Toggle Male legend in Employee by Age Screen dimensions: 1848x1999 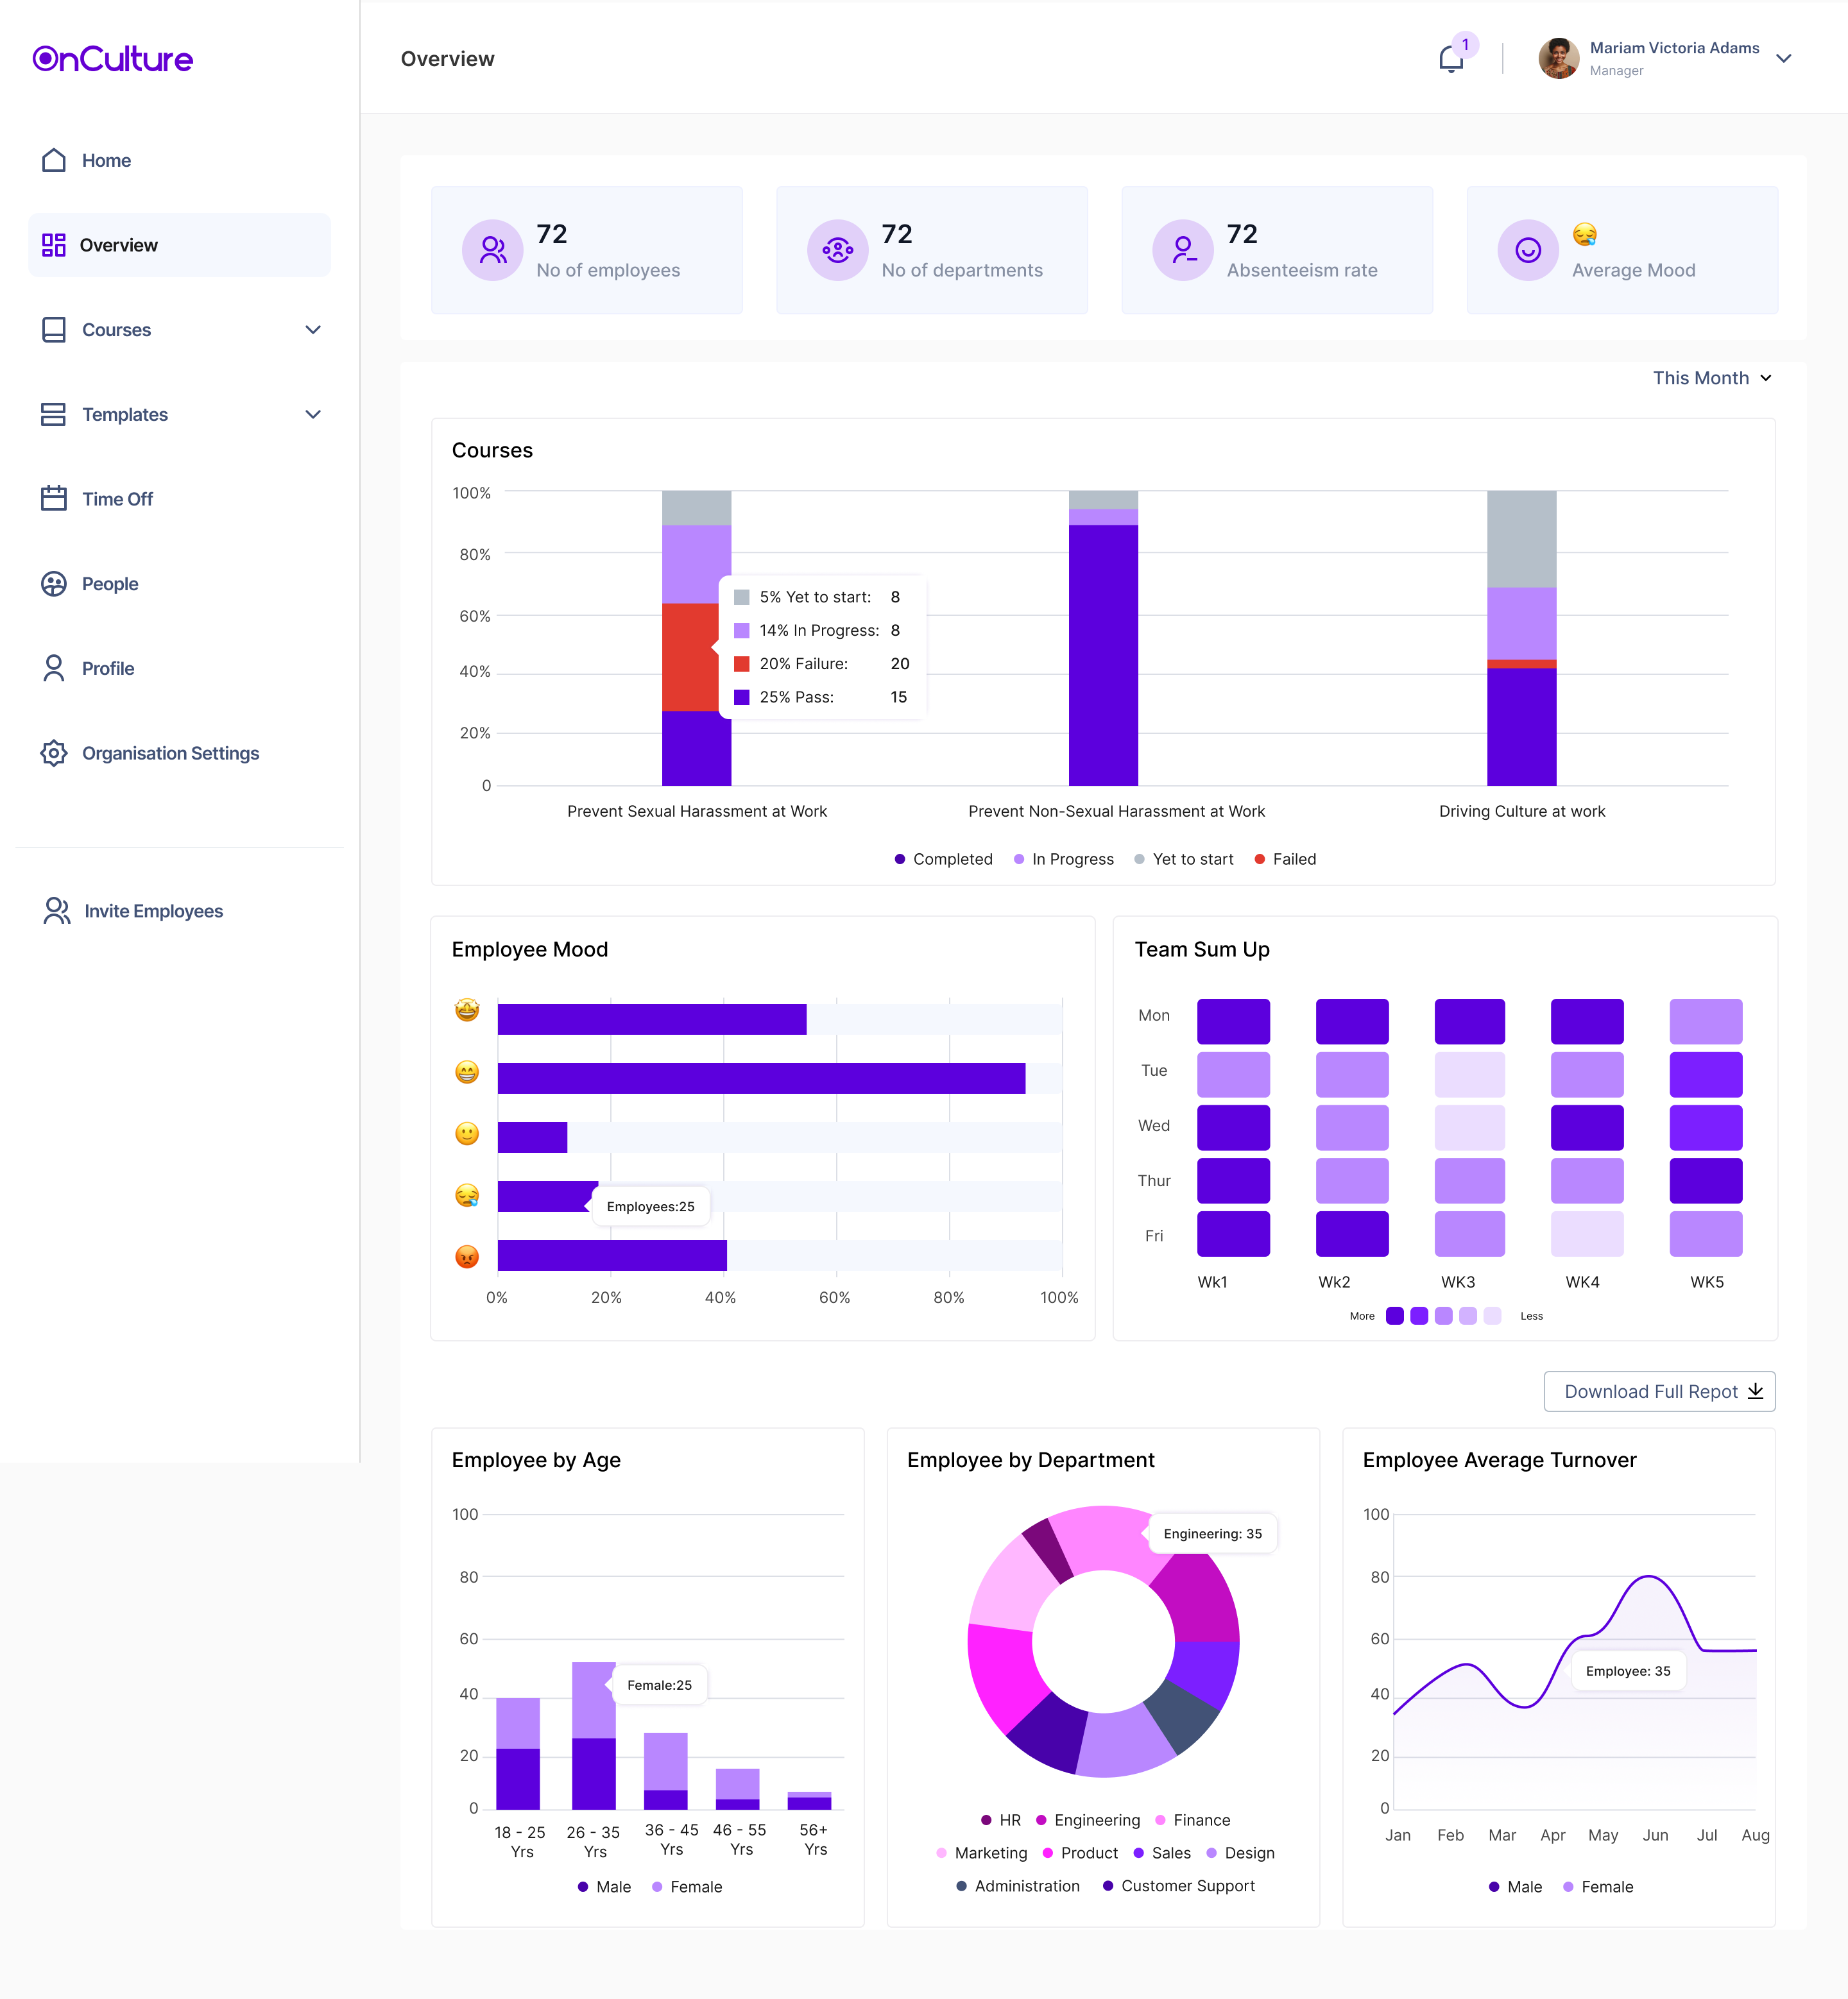coord(604,1887)
